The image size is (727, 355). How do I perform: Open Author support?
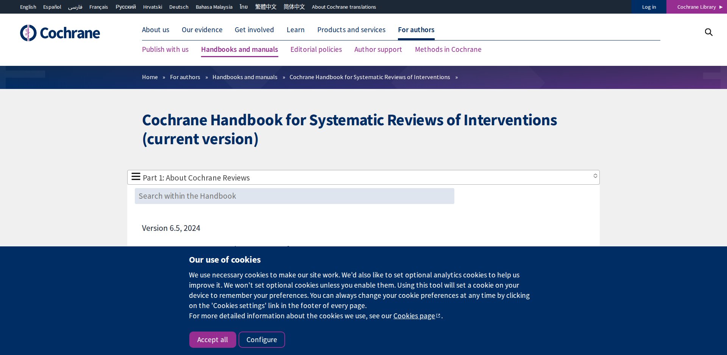[x=378, y=49]
